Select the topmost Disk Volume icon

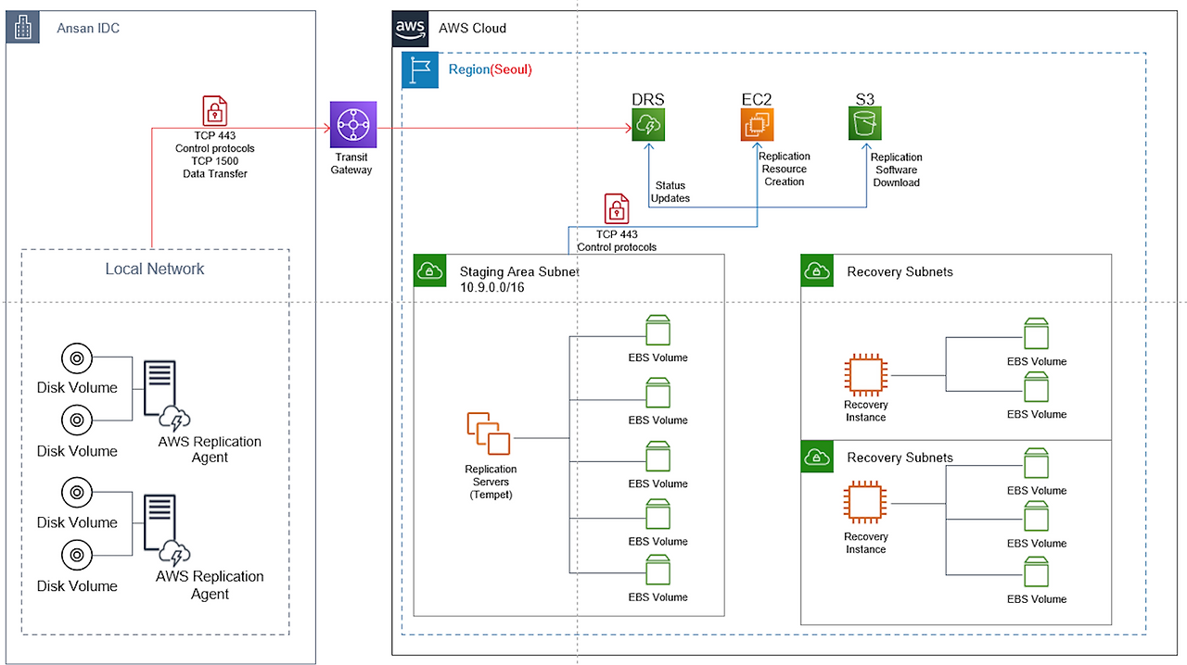(x=76, y=358)
